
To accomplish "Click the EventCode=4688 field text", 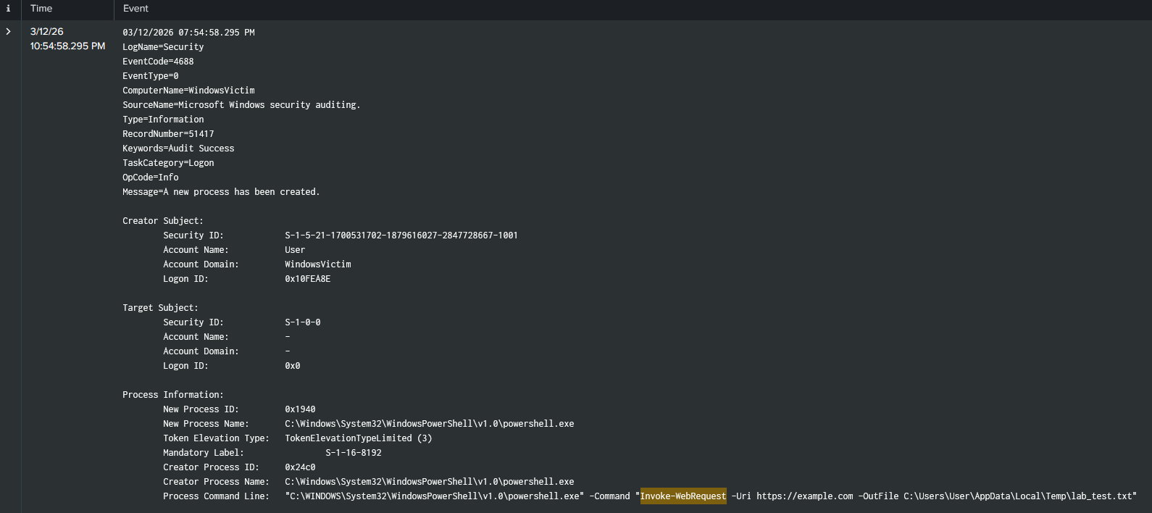I will coord(158,62).
